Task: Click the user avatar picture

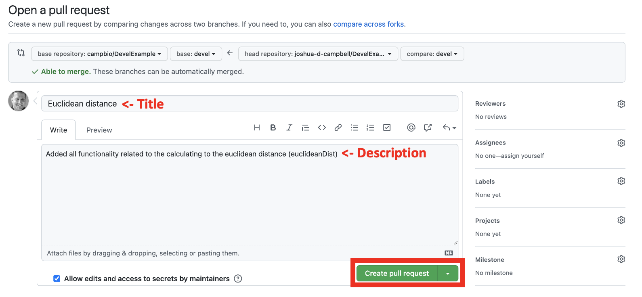Action: 19,101
